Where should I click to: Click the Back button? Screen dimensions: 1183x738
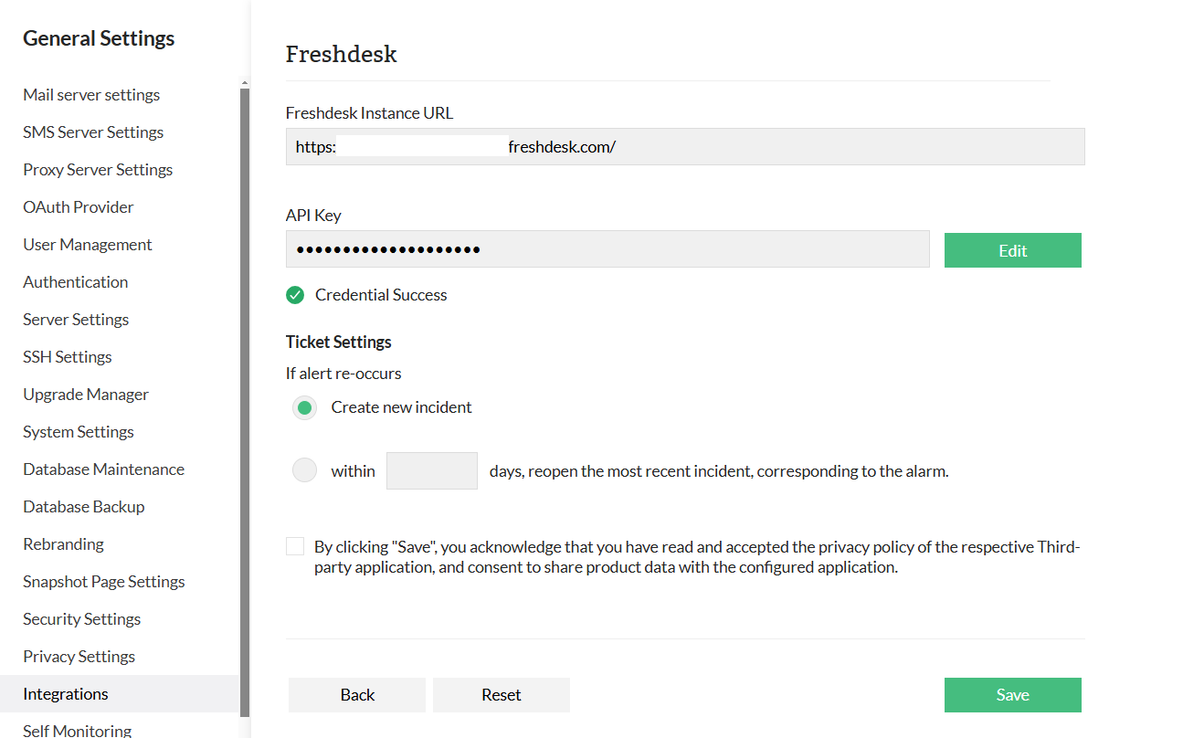click(x=357, y=695)
